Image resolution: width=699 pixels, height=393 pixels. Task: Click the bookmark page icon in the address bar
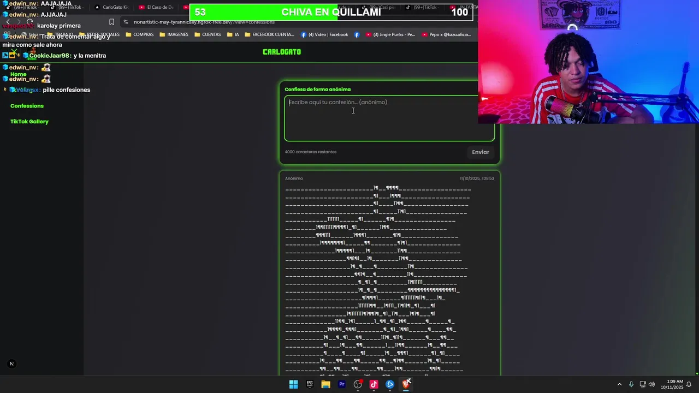(111, 22)
